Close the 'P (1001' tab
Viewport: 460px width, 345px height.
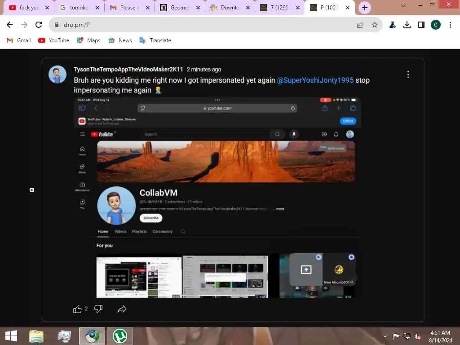click(x=347, y=8)
